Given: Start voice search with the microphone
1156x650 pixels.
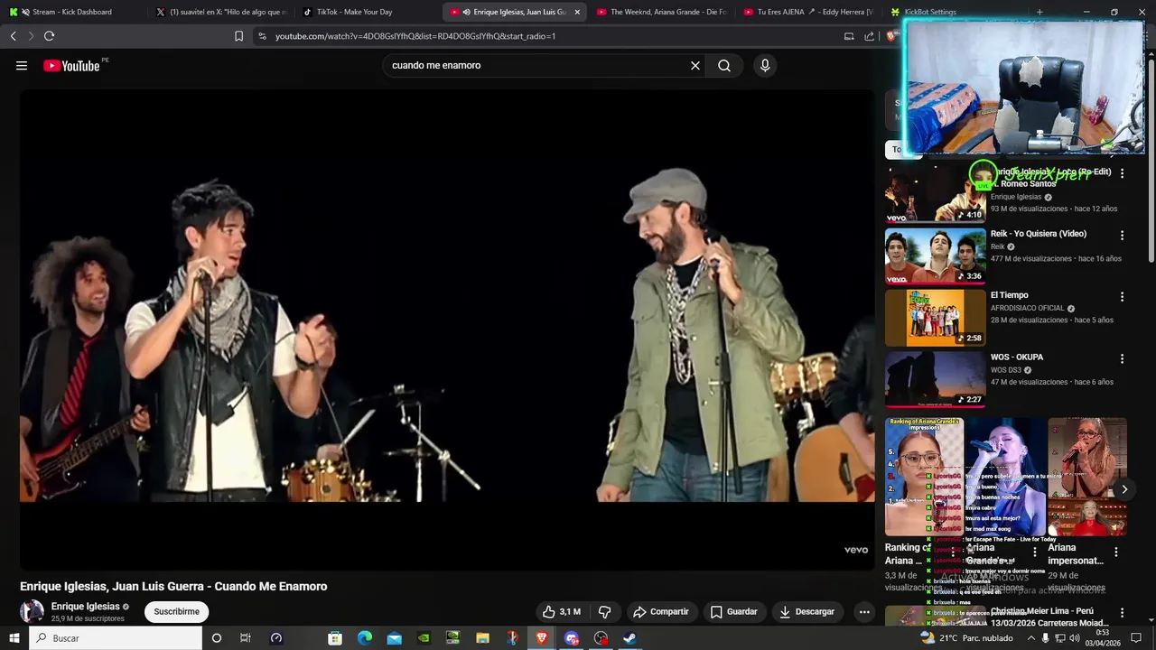Looking at the screenshot, I should click(x=765, y=66).
